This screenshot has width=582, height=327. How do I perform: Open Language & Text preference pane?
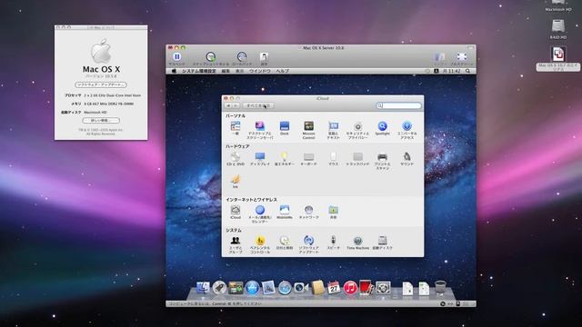click(334, 130)
